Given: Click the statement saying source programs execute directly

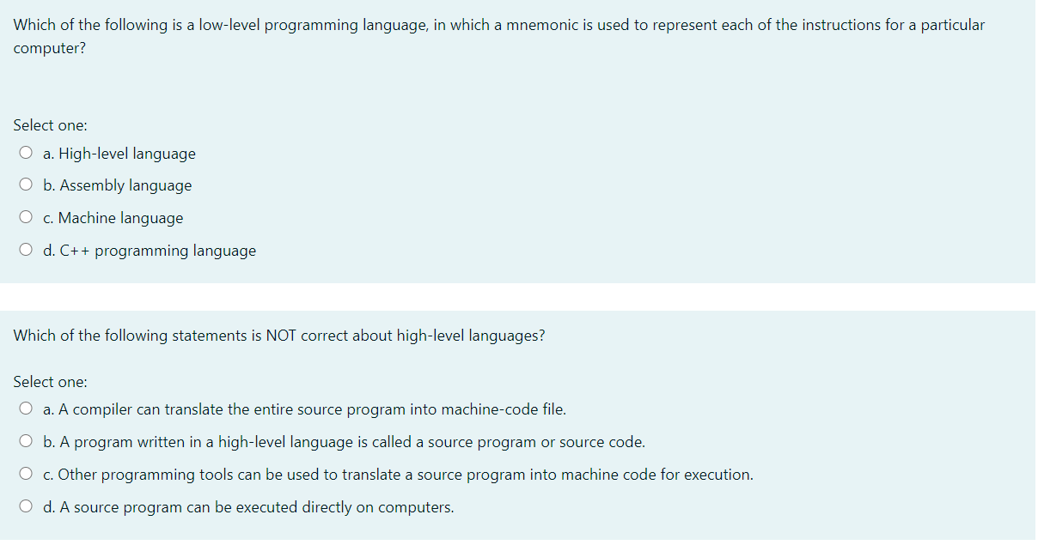Looking at the screenshot, I should [x=248, y=506].
